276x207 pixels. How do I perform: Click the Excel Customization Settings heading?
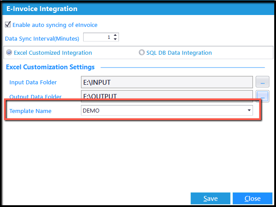50,67
